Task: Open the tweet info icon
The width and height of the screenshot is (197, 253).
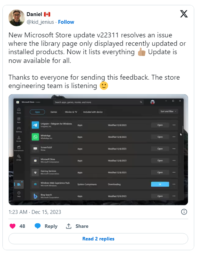Action: click(184, 212)
